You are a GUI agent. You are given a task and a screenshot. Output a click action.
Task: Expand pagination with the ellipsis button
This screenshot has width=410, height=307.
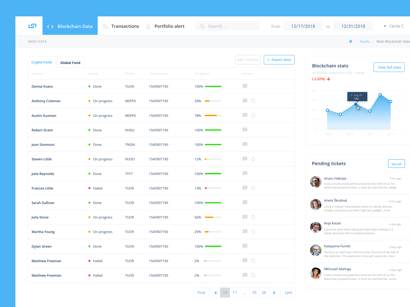pyautogui.click(x=244, y=292)
